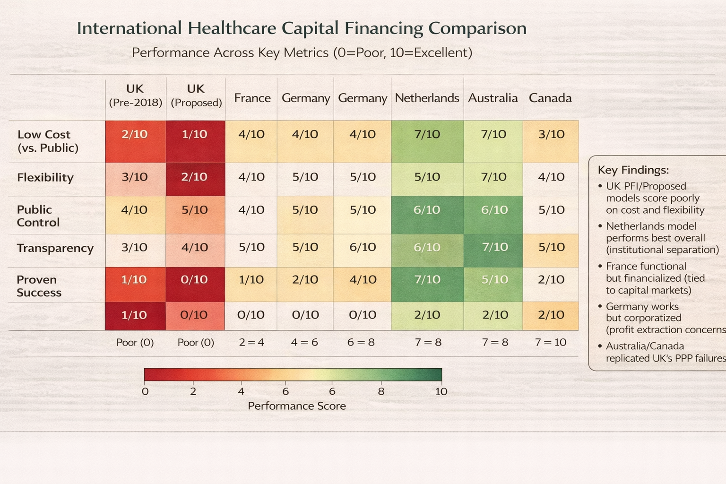Click the Low Cost (vs. Public) row label
Viewport: 726px width, 484px height.
[48, 141]
